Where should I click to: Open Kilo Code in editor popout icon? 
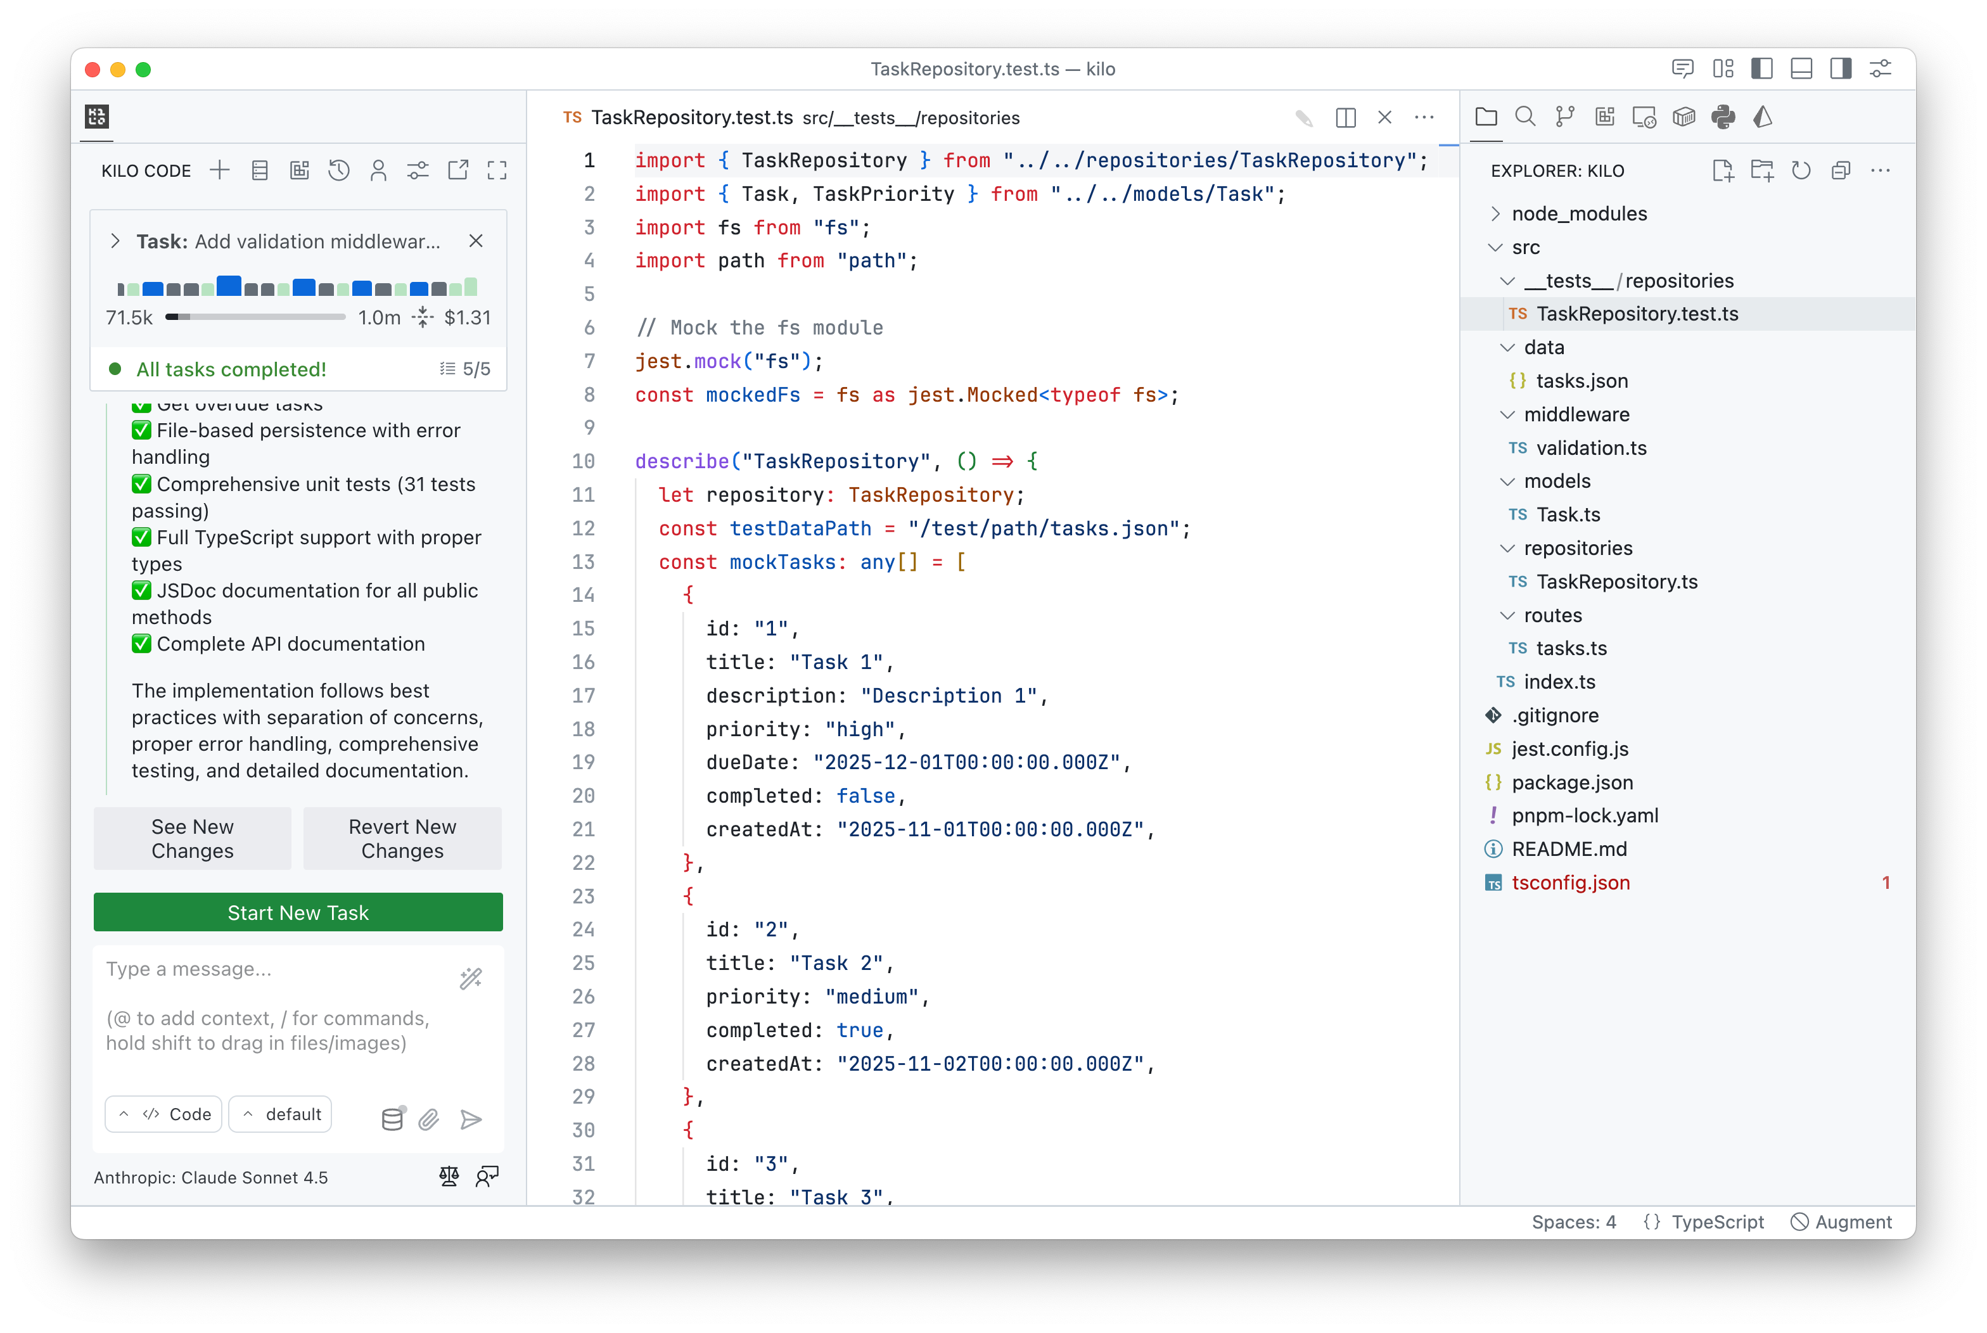[457, 171]
